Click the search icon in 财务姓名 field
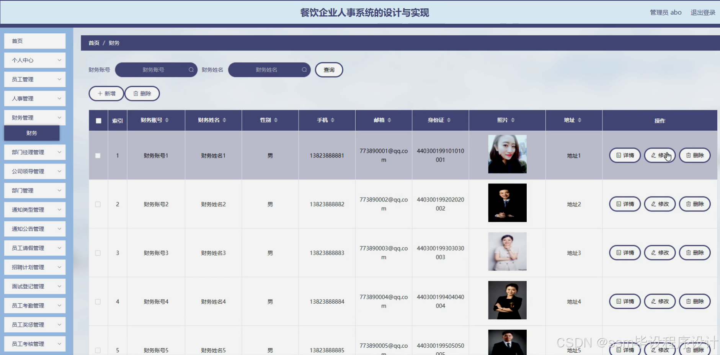 [x=304, y=70]
